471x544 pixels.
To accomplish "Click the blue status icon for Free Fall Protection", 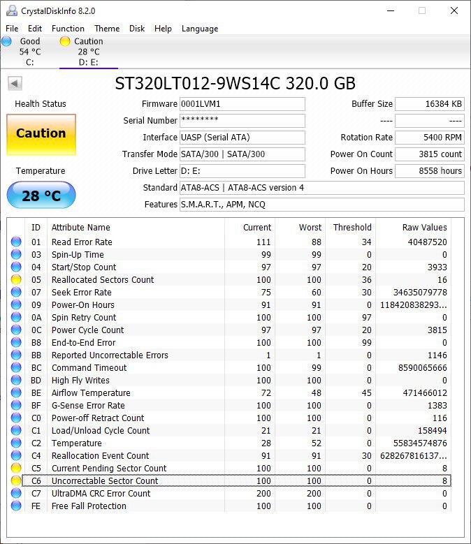I will [x=16, y=506].
